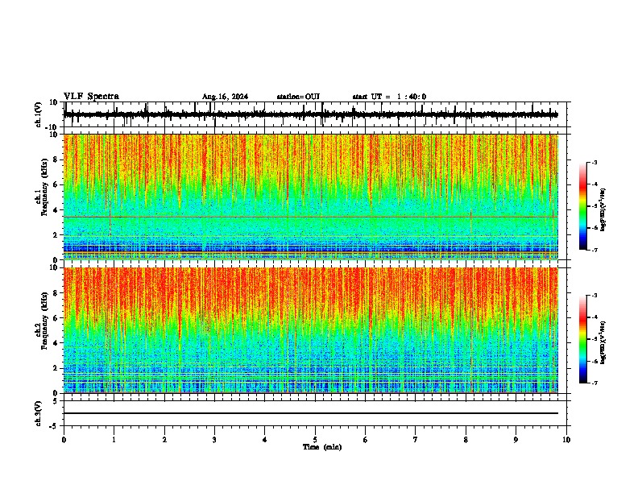Click the flat ch.3 voltage trace
The height and width of the screenshot is (493, 638).
pyautogui.click(x=311, y=413)
